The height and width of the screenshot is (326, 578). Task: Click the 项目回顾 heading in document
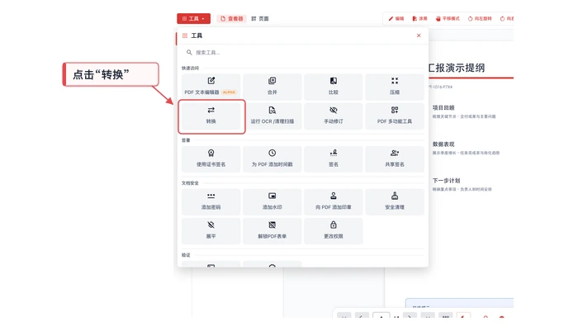pyautogui.click(x=443, y=107)
